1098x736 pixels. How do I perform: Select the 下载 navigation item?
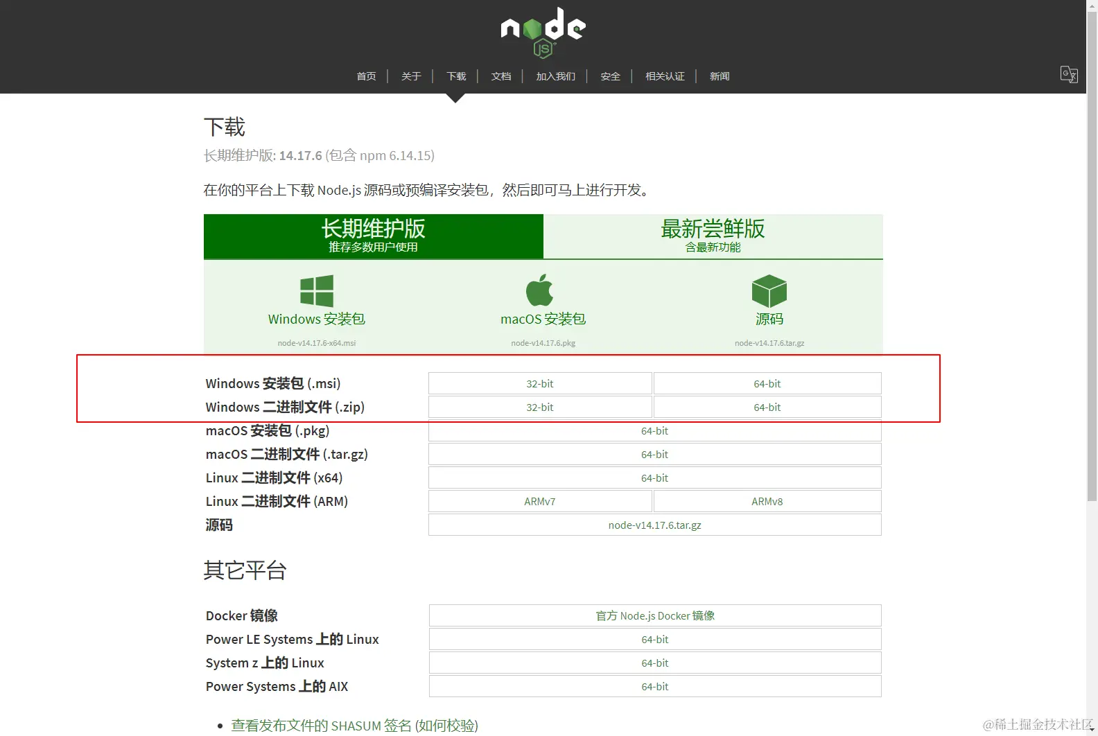coord(456,76)
